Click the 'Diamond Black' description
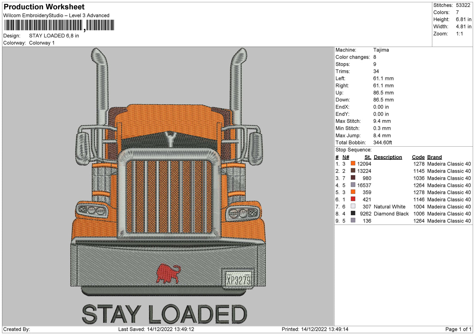 pos(391,214)
